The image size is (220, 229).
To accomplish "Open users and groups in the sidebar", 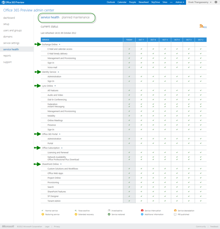I will pyautogui.click(x=12, y=30).
